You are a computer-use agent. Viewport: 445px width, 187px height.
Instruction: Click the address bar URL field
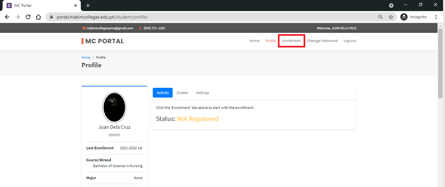click(x=212, y=17)
